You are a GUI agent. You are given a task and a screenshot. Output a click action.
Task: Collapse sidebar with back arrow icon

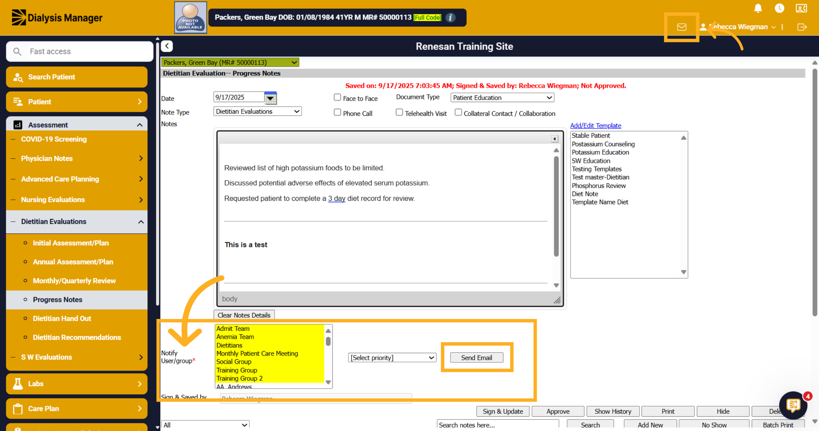(x=167, y=46)
